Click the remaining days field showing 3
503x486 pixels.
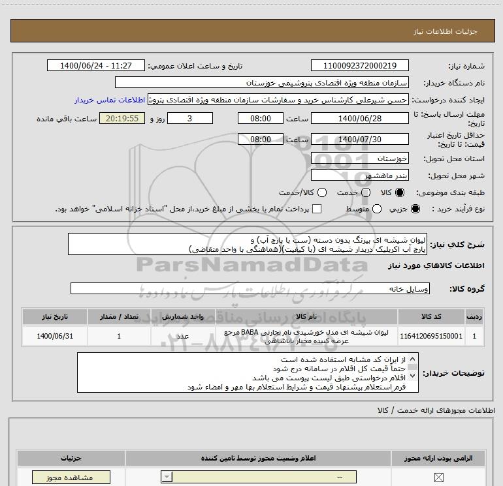tap(190, 118)
